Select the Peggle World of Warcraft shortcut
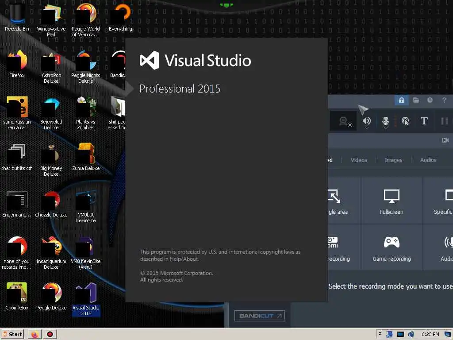 click(x=85, y=19)
